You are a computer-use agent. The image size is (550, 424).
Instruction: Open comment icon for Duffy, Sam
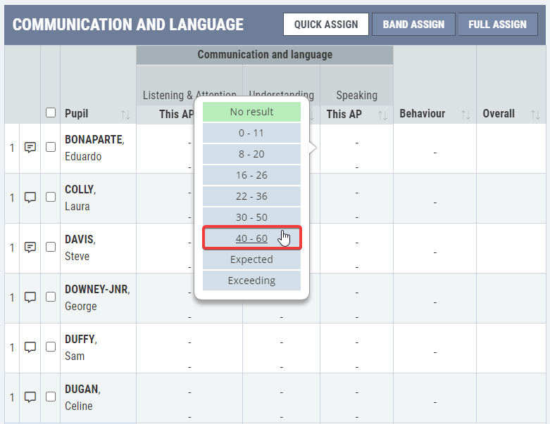coord(30,347)
